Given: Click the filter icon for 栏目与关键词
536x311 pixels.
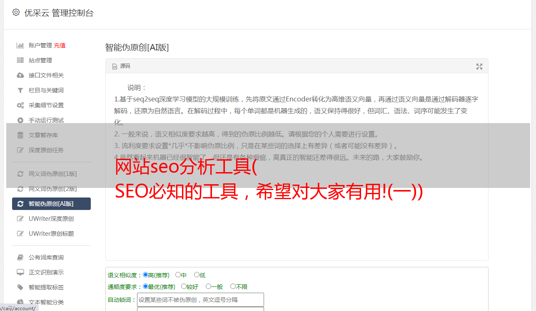Looking at the screenshot, I should point(20,90).
